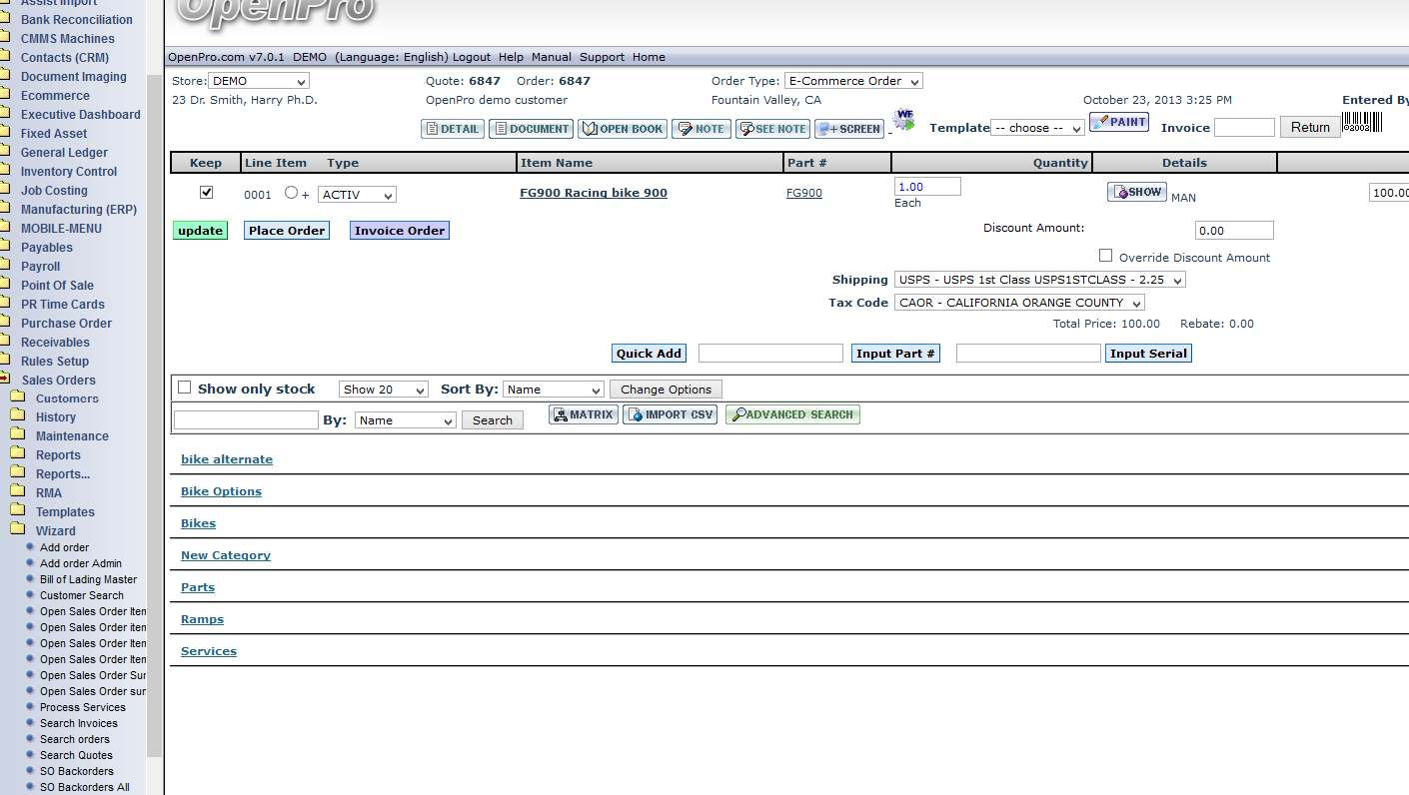Image resolution: width=1409 pixels, height=795 pixels.
Task: Open the Order Type dropdown
Action: tap(852, 81)
